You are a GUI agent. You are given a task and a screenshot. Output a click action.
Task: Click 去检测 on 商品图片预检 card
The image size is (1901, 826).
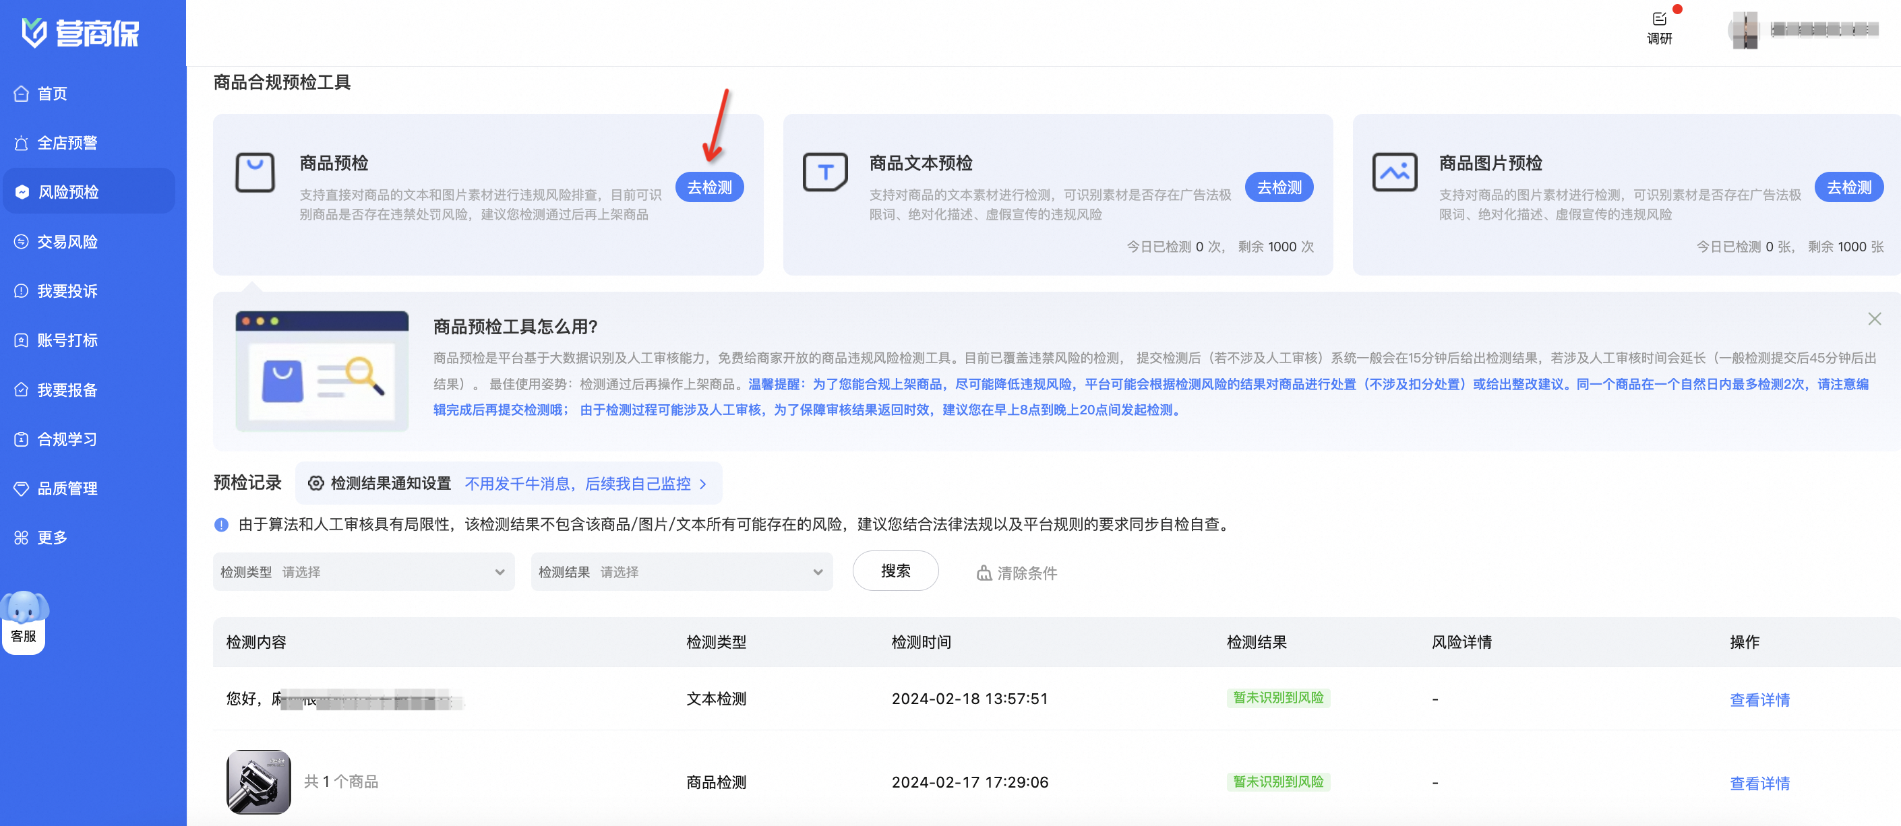point(1848,187)
